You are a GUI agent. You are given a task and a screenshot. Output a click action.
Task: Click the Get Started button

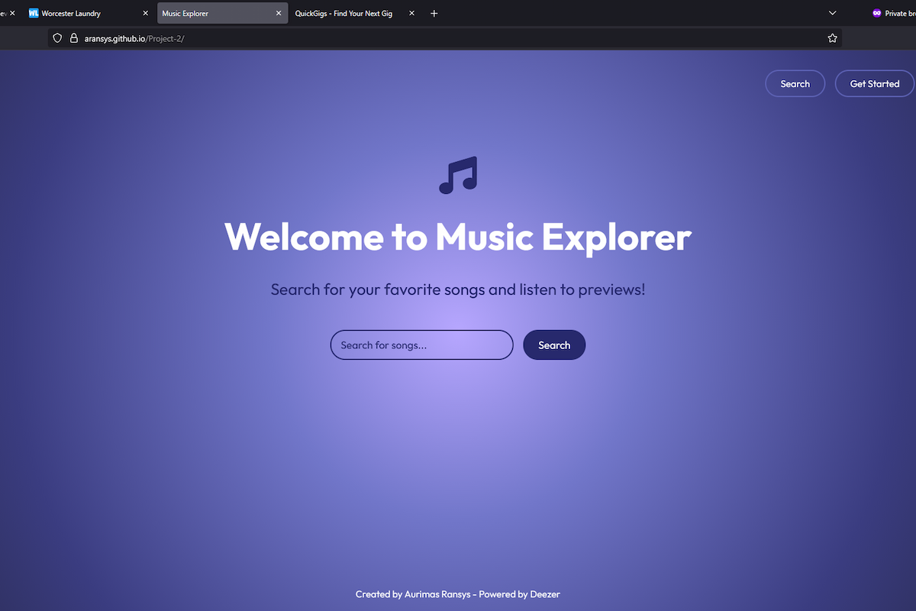874,83
